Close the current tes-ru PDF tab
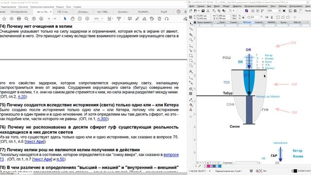 [51, 12]
